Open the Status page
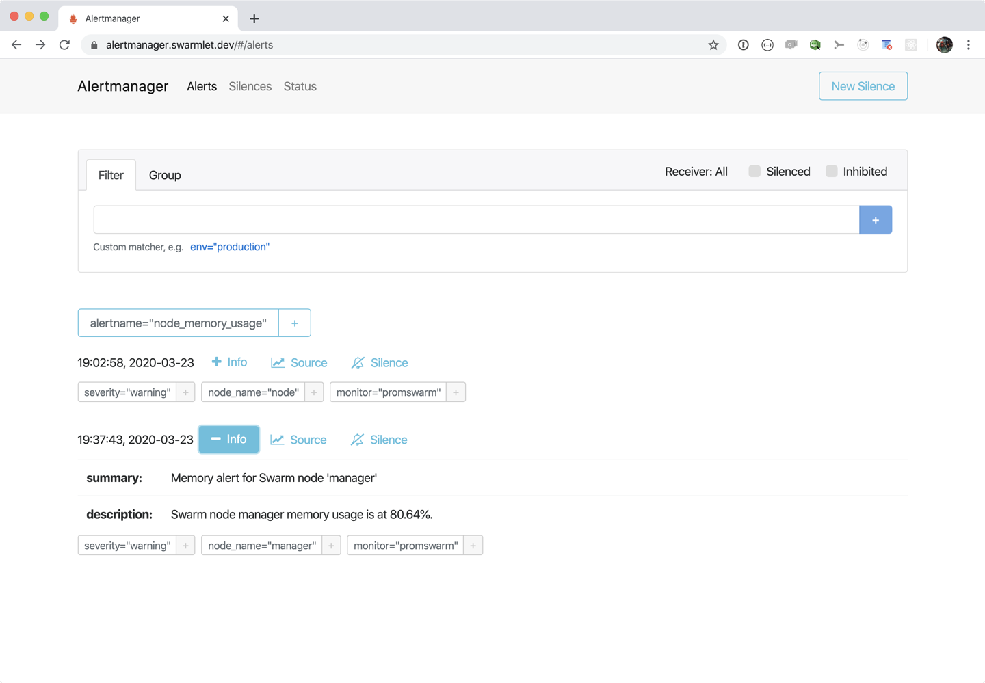The width and height of the screenshot is (985, 683). (300, 87)
